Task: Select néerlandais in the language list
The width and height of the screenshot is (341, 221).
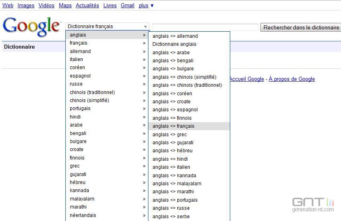Action: (x=83, y=215)
